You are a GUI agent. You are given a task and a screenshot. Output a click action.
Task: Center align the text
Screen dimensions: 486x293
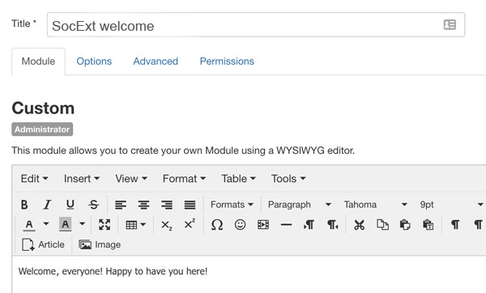pyautogui.click(x=143, y=205)
